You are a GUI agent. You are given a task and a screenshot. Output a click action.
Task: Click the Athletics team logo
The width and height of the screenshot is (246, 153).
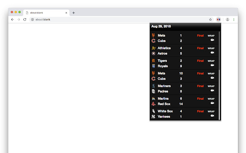click(153, 48)
